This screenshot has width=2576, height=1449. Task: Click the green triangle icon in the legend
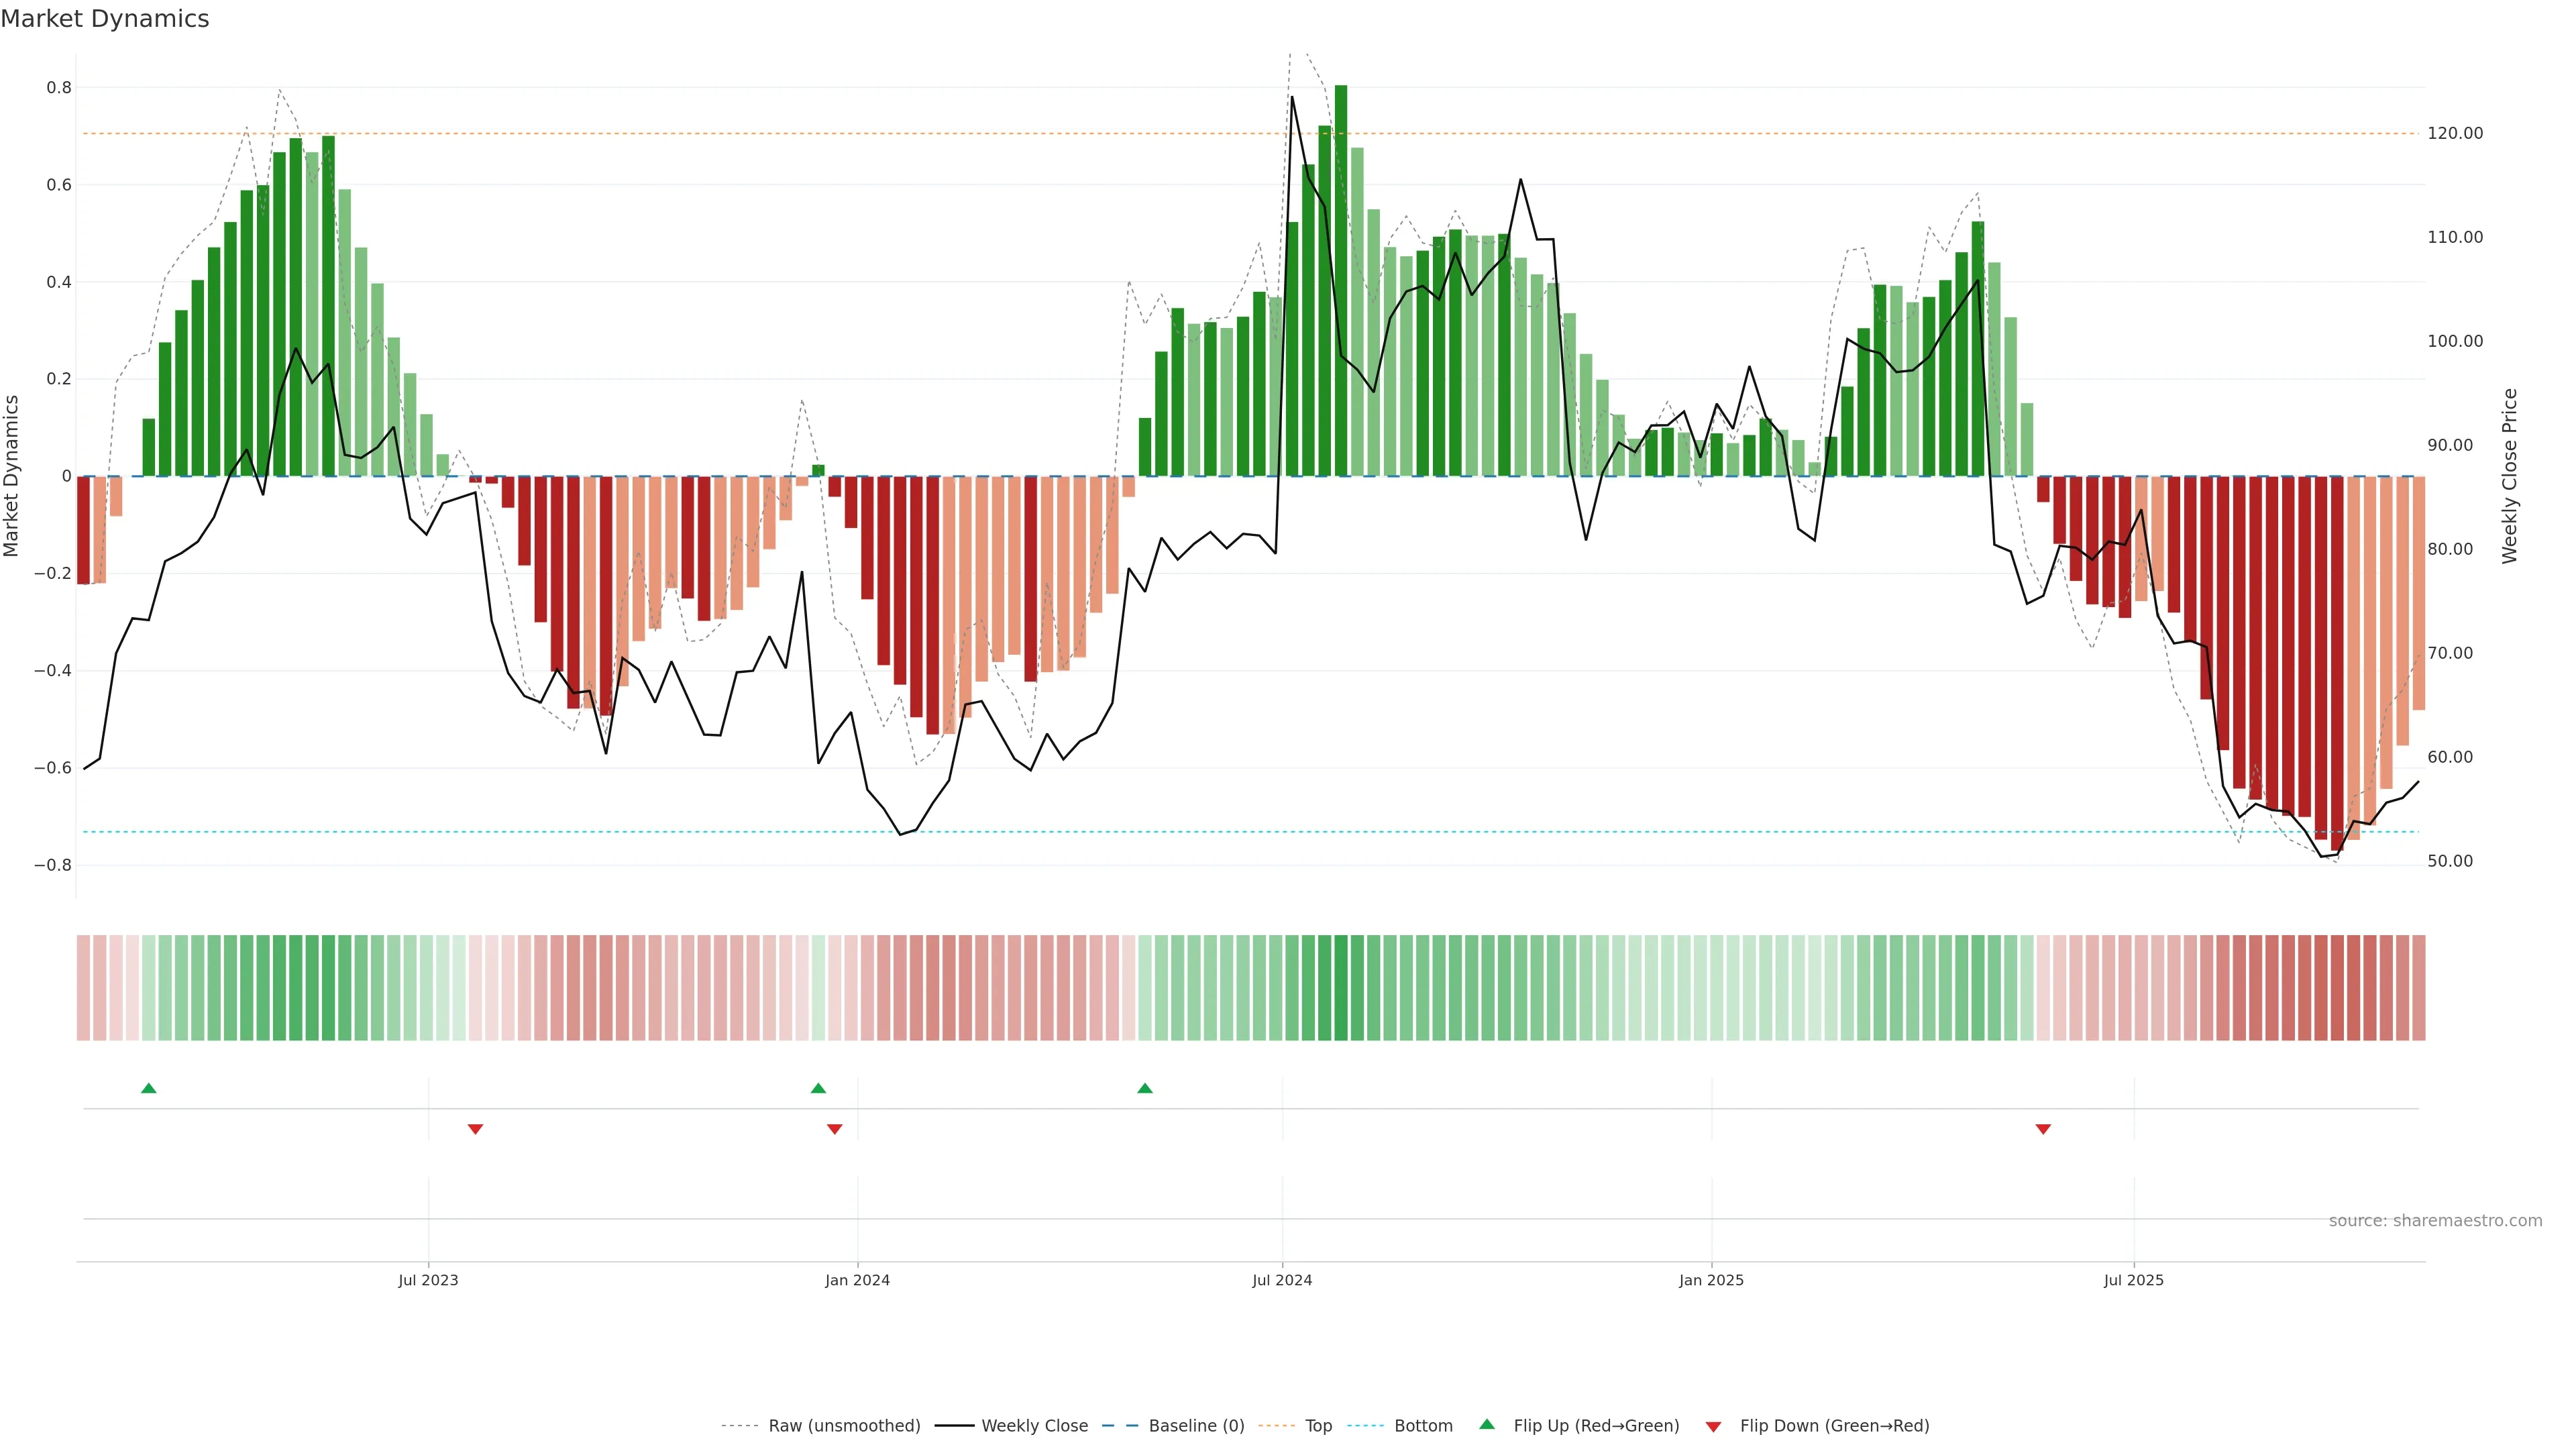[x=1487, y=1424]
